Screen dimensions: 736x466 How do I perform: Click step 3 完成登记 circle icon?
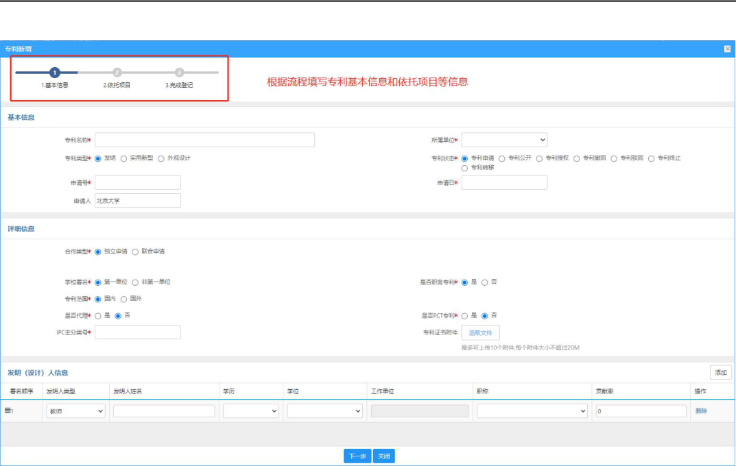[179, 73]
